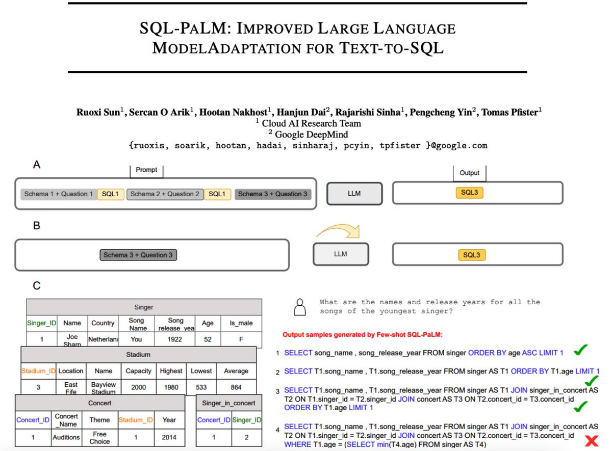Click the Capacity column header

click(x=138, y=371)
